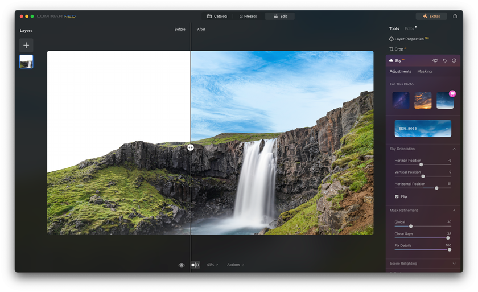Image resolution: width=478 pixels, height=292 pixels.
Task: Open the Extras menu
Action: point(431,16)
